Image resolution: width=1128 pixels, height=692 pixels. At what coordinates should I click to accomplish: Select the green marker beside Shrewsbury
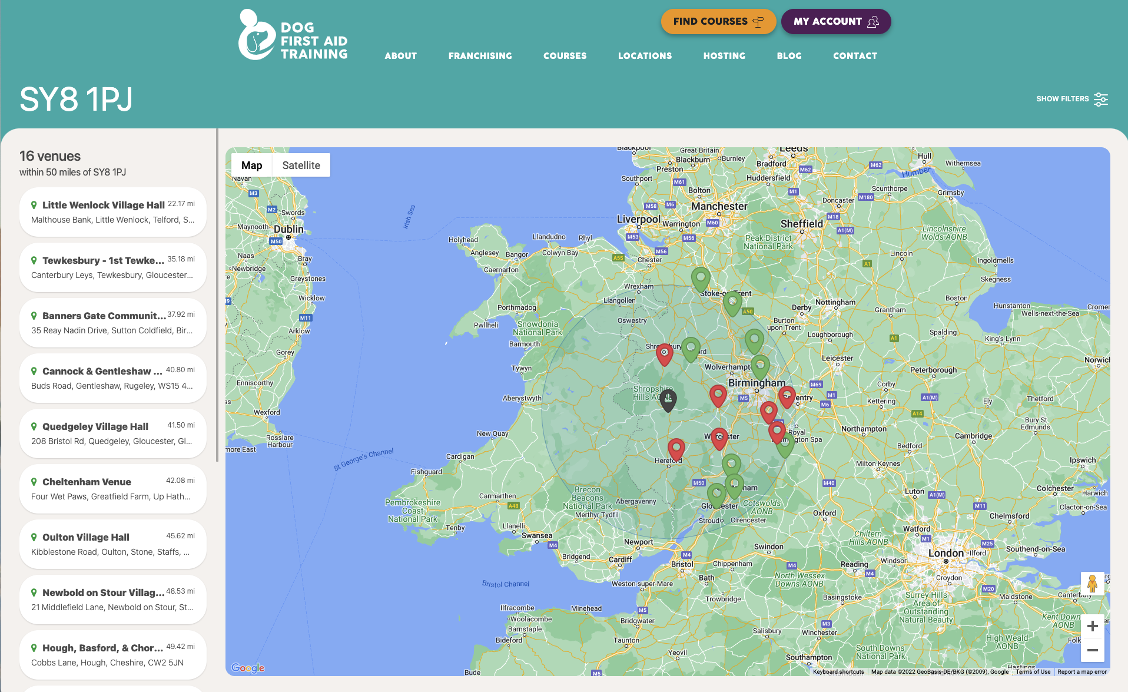coord(691,349)
